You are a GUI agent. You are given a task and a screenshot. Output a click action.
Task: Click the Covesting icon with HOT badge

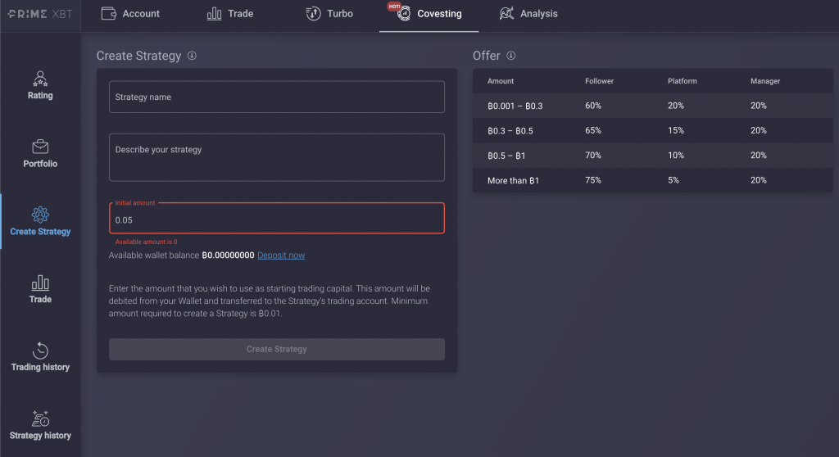400,11
